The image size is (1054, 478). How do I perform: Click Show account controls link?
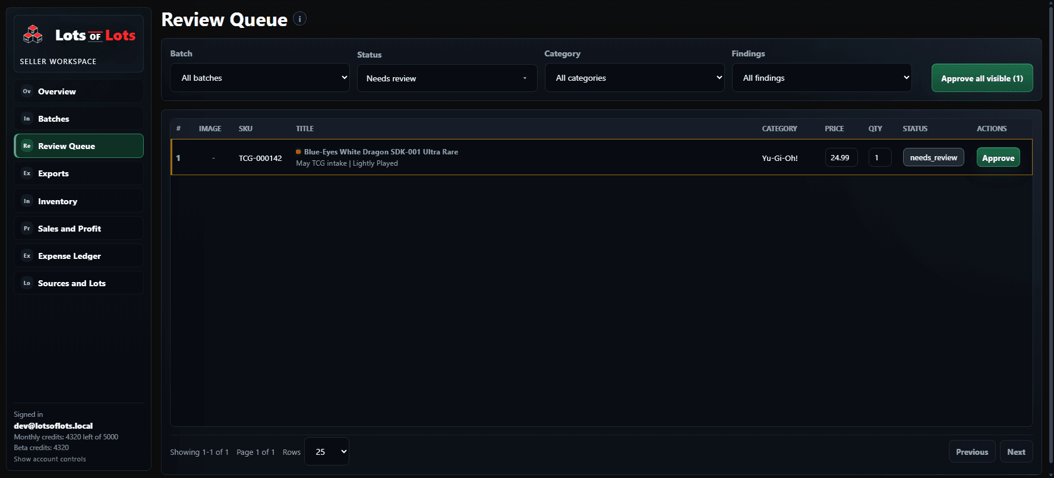[50, 459]
